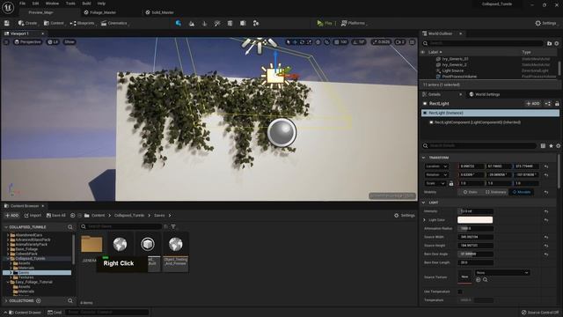
Task: Choose the viewport Translate tool
Action: point(295,42)
